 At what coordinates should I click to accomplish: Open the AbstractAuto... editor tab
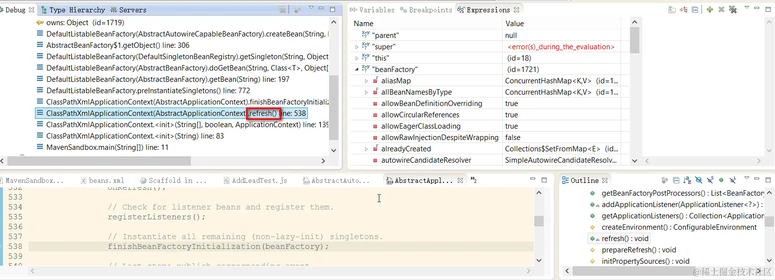pyautogui.click(x=336, y=181)
